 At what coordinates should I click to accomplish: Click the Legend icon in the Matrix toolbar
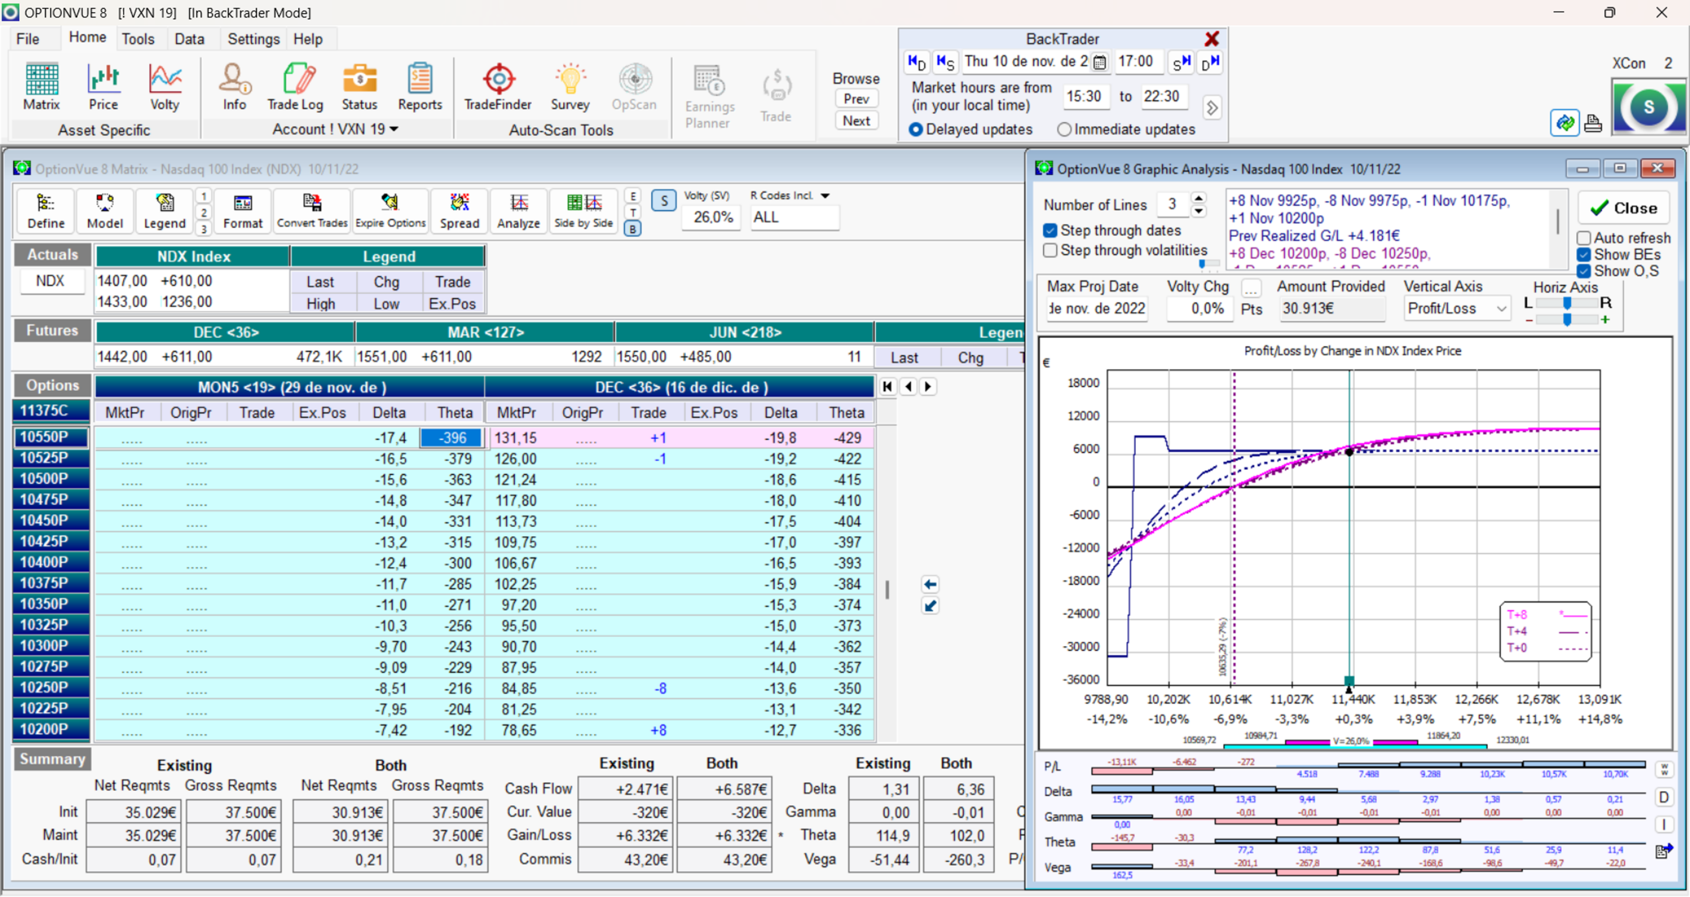[x=164, y=211]
